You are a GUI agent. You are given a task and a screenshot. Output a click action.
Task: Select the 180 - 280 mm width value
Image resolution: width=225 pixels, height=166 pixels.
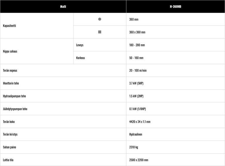pyautogui.click(x=137, y=45)
